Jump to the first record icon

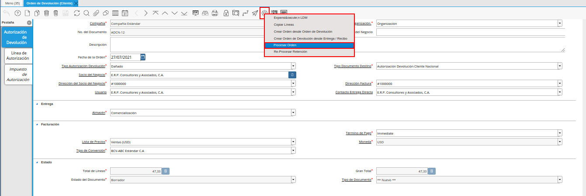coord(155,13)
